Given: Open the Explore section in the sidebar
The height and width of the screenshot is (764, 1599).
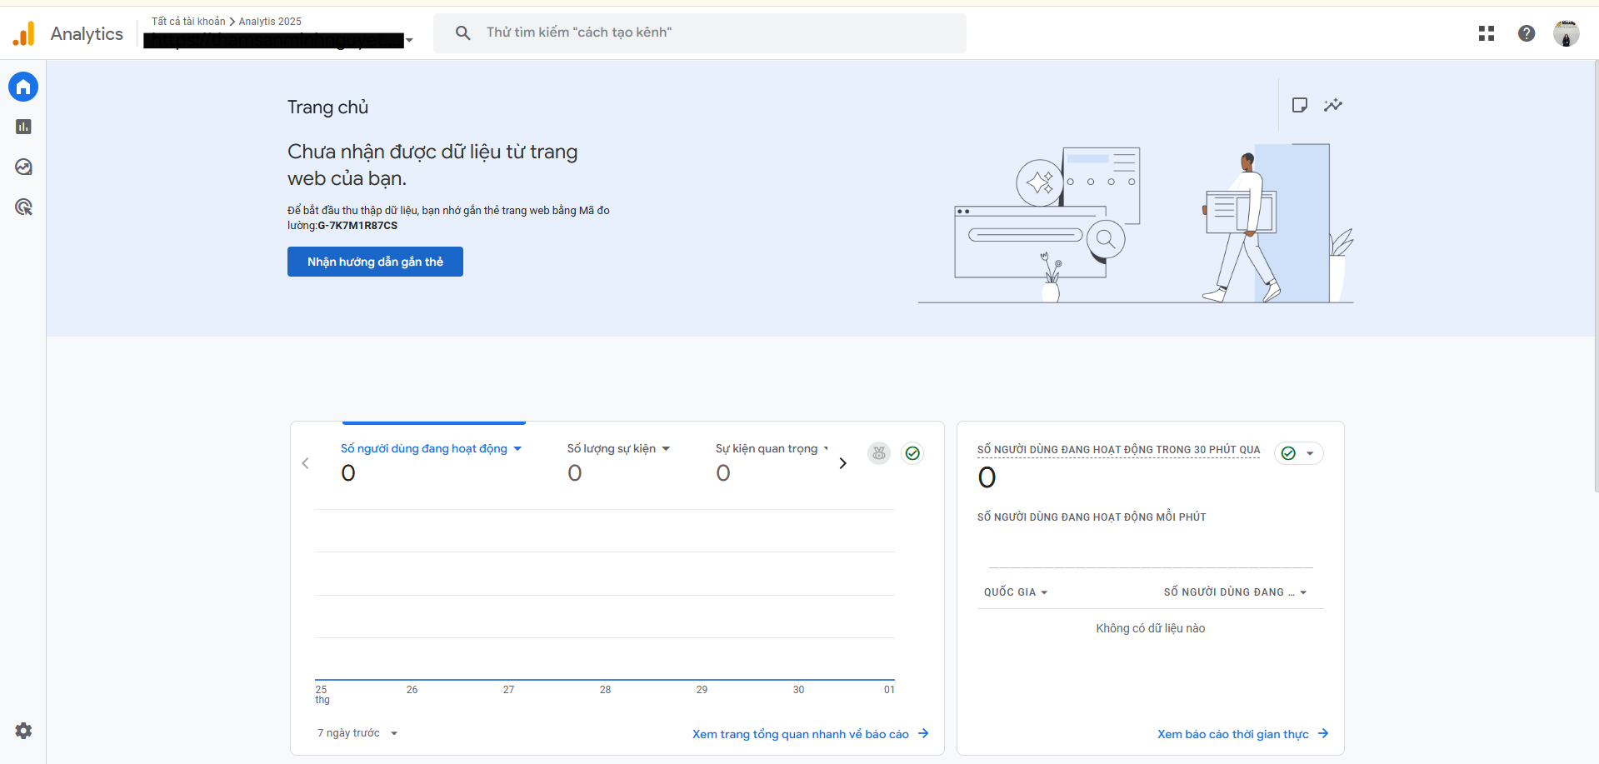Looking at the screenshot, I should 22,167.
